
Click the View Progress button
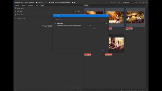click(x=67, y=88)
